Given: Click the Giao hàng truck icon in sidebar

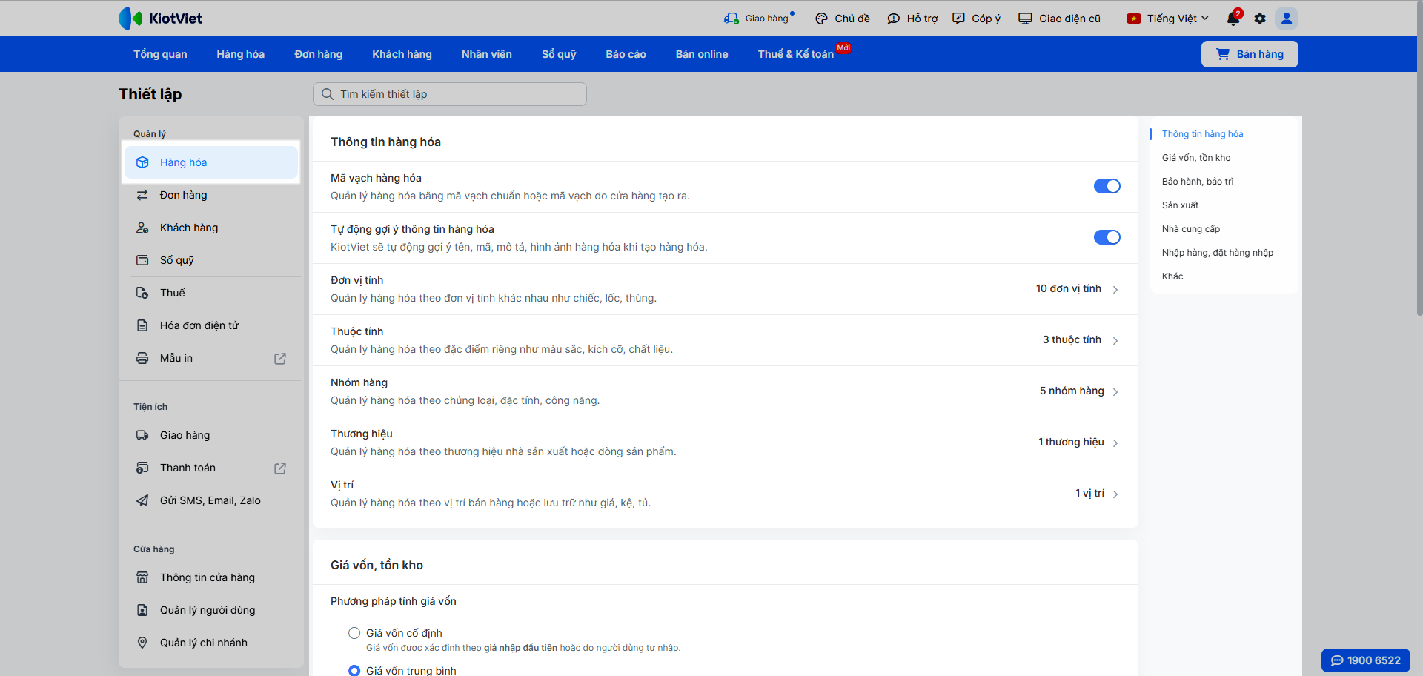Looking at the screenshot, I should coord(142,435).
